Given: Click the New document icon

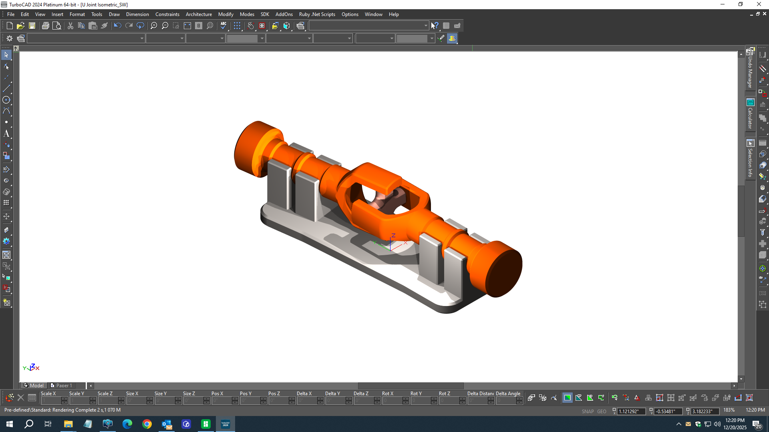Looking at the screenshot, I should [10, 26].
